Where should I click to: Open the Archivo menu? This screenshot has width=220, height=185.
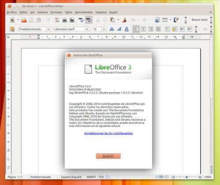[12, 12]
